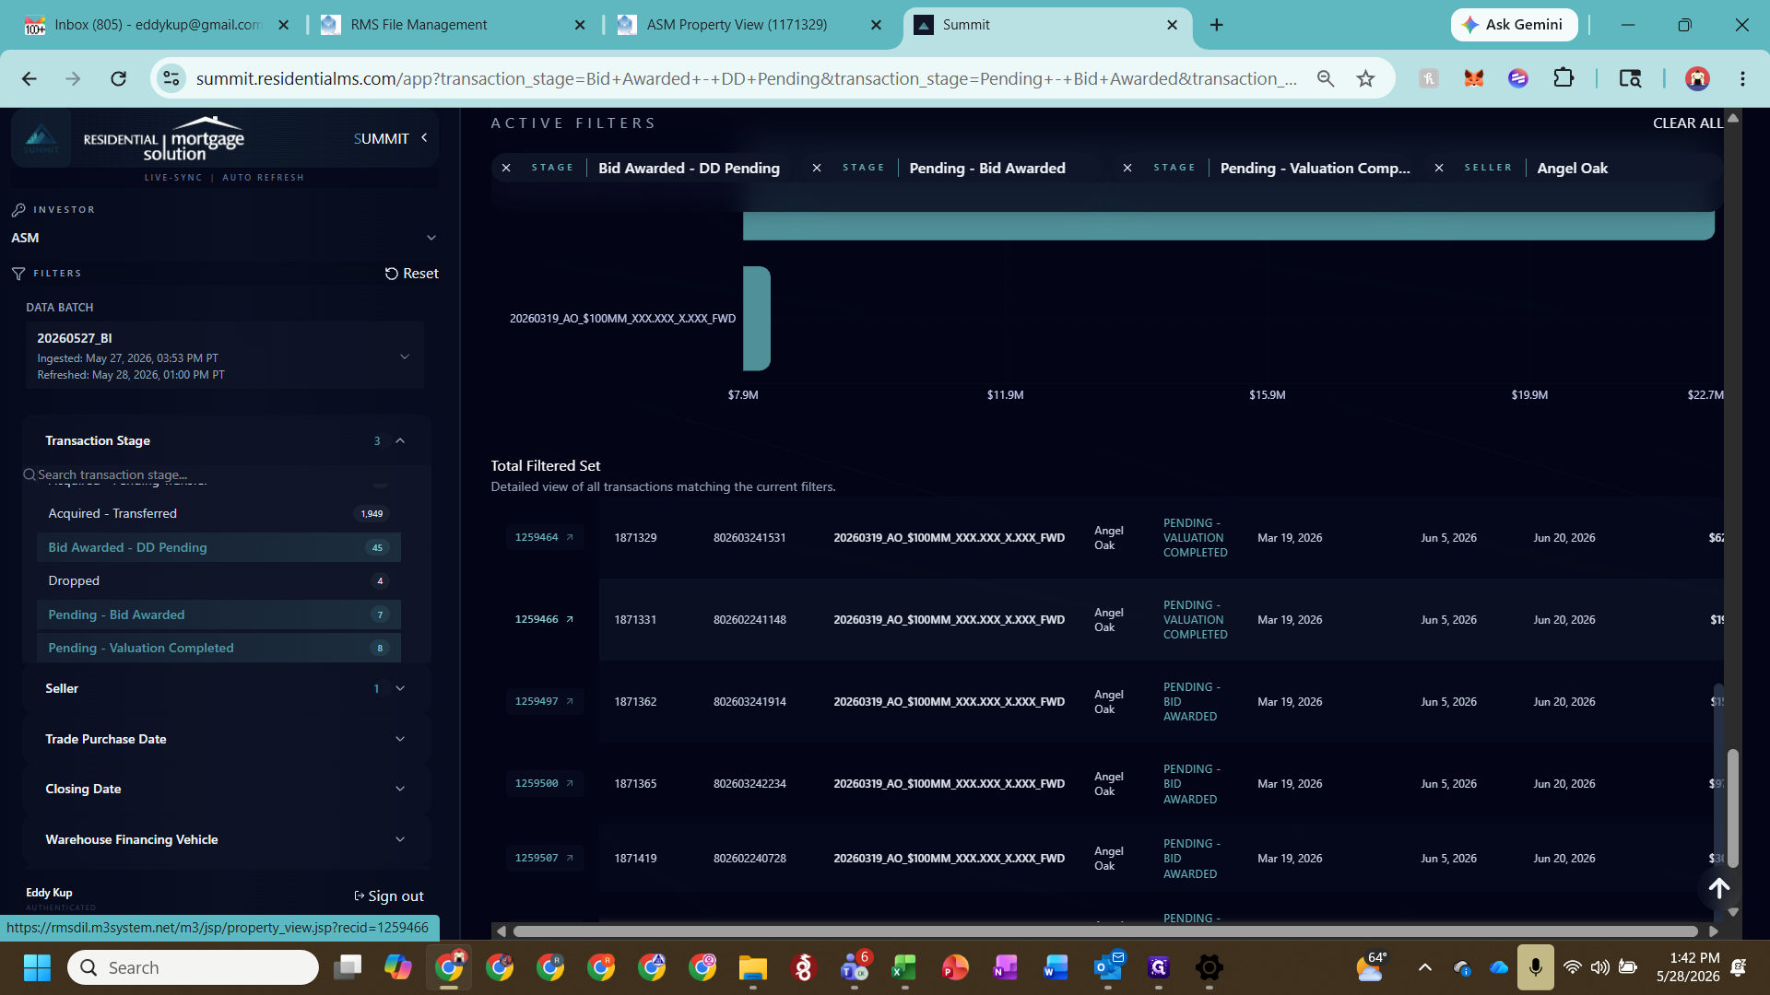Expand the Seller filter section

pyautogui.click(x=400, y=688)
